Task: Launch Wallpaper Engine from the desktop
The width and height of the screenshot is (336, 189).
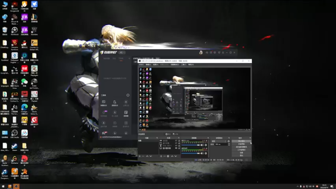Action: tap(15, 58)
